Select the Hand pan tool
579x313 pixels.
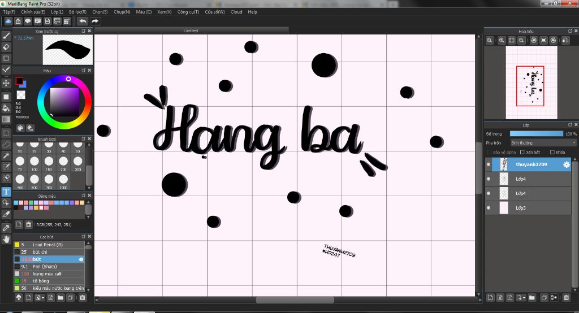(6, 239)
